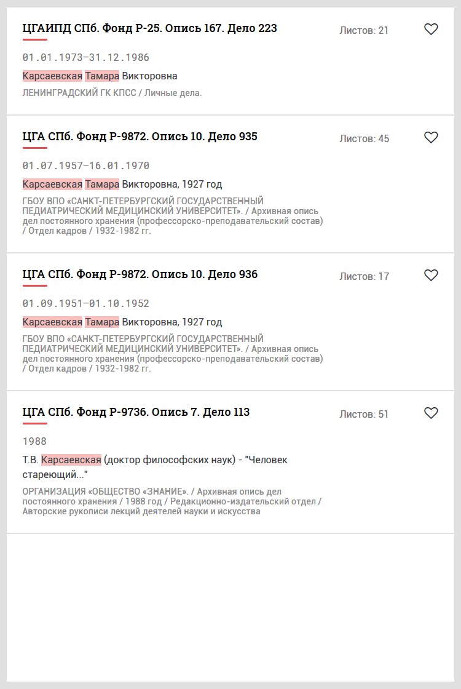Click the Общество «Знание» archive path text
This screenshot has width=461, height=689.
point(171,501)
